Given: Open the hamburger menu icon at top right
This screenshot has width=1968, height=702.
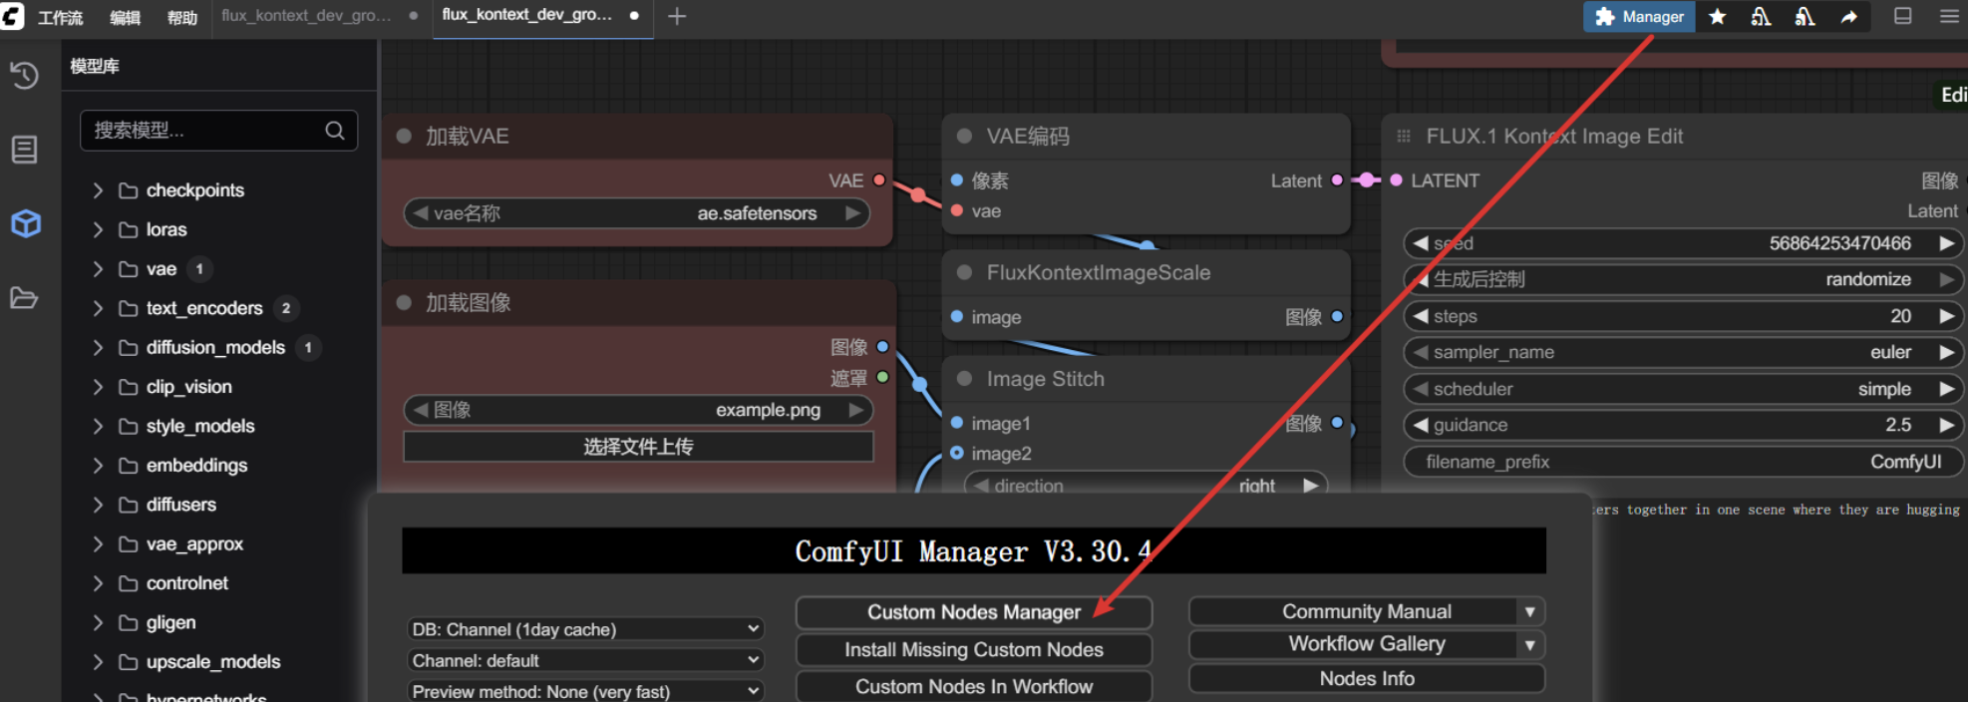Looking at the screenshot, I should point(1949,16).
